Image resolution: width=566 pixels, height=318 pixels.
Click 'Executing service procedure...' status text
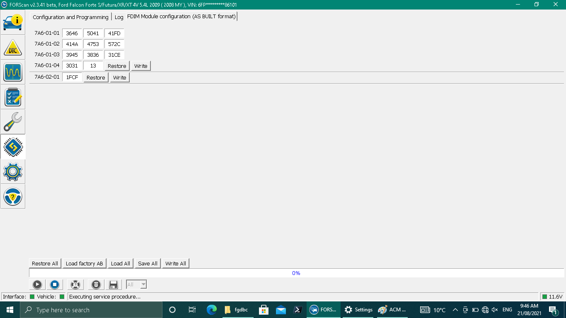coord(105,296)
